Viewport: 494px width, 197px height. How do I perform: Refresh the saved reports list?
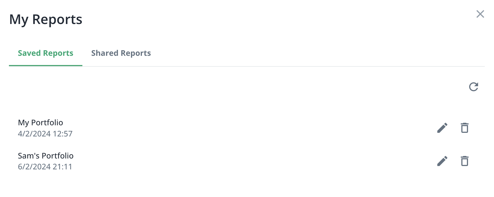(474, 87)
